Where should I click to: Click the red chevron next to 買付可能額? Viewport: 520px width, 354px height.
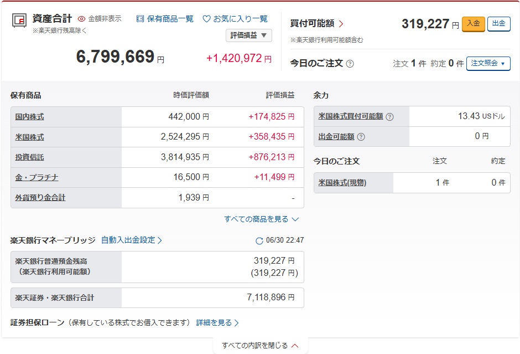[x=341, y=24]
